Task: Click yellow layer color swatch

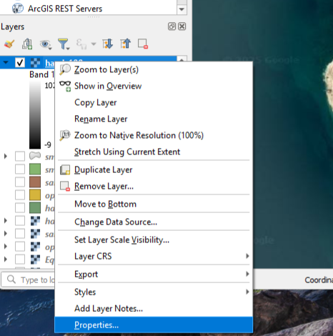Action: (x=35, y=195)
